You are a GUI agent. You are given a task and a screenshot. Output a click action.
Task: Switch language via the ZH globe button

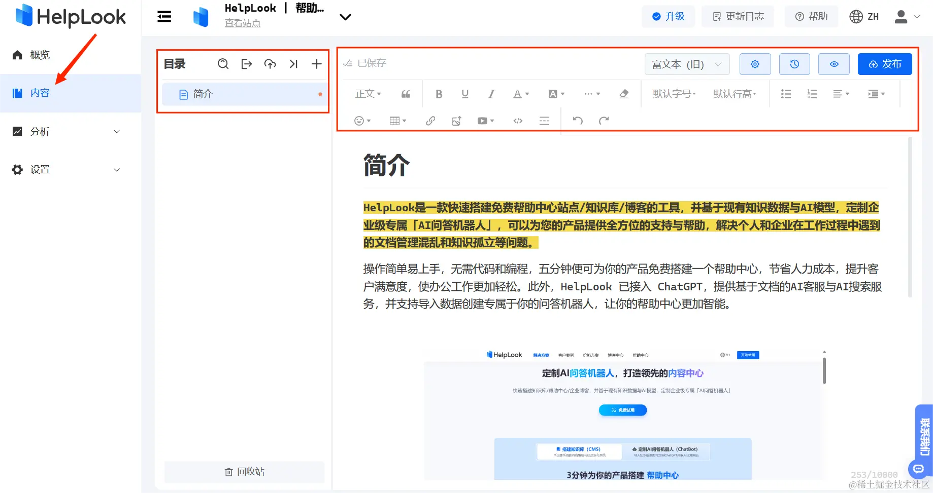coord(864,17)
